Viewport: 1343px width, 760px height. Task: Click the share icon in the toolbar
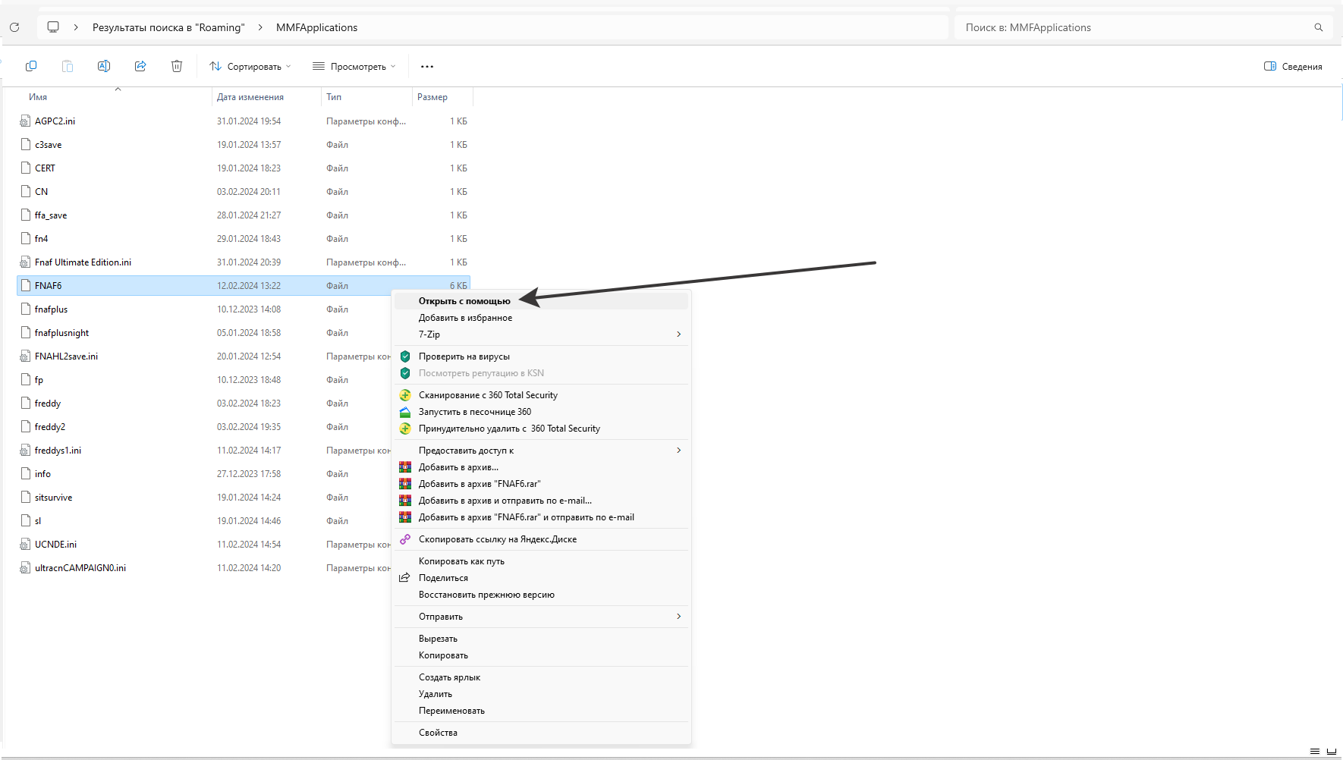pos(140,66)
